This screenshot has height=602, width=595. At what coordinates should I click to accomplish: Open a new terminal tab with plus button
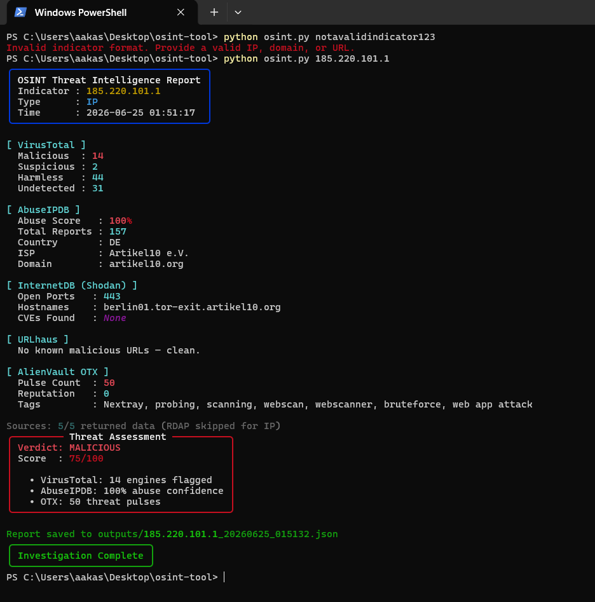(x=214, y=12)
